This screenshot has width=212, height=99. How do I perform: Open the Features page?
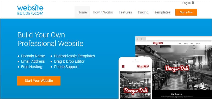(x=125, y=12)
